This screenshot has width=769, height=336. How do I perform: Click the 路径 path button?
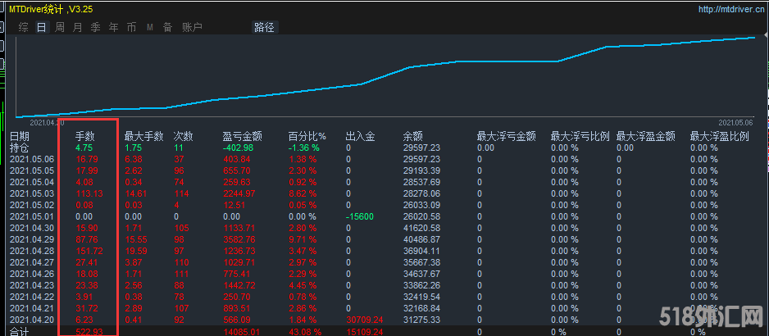click(265, 27)
